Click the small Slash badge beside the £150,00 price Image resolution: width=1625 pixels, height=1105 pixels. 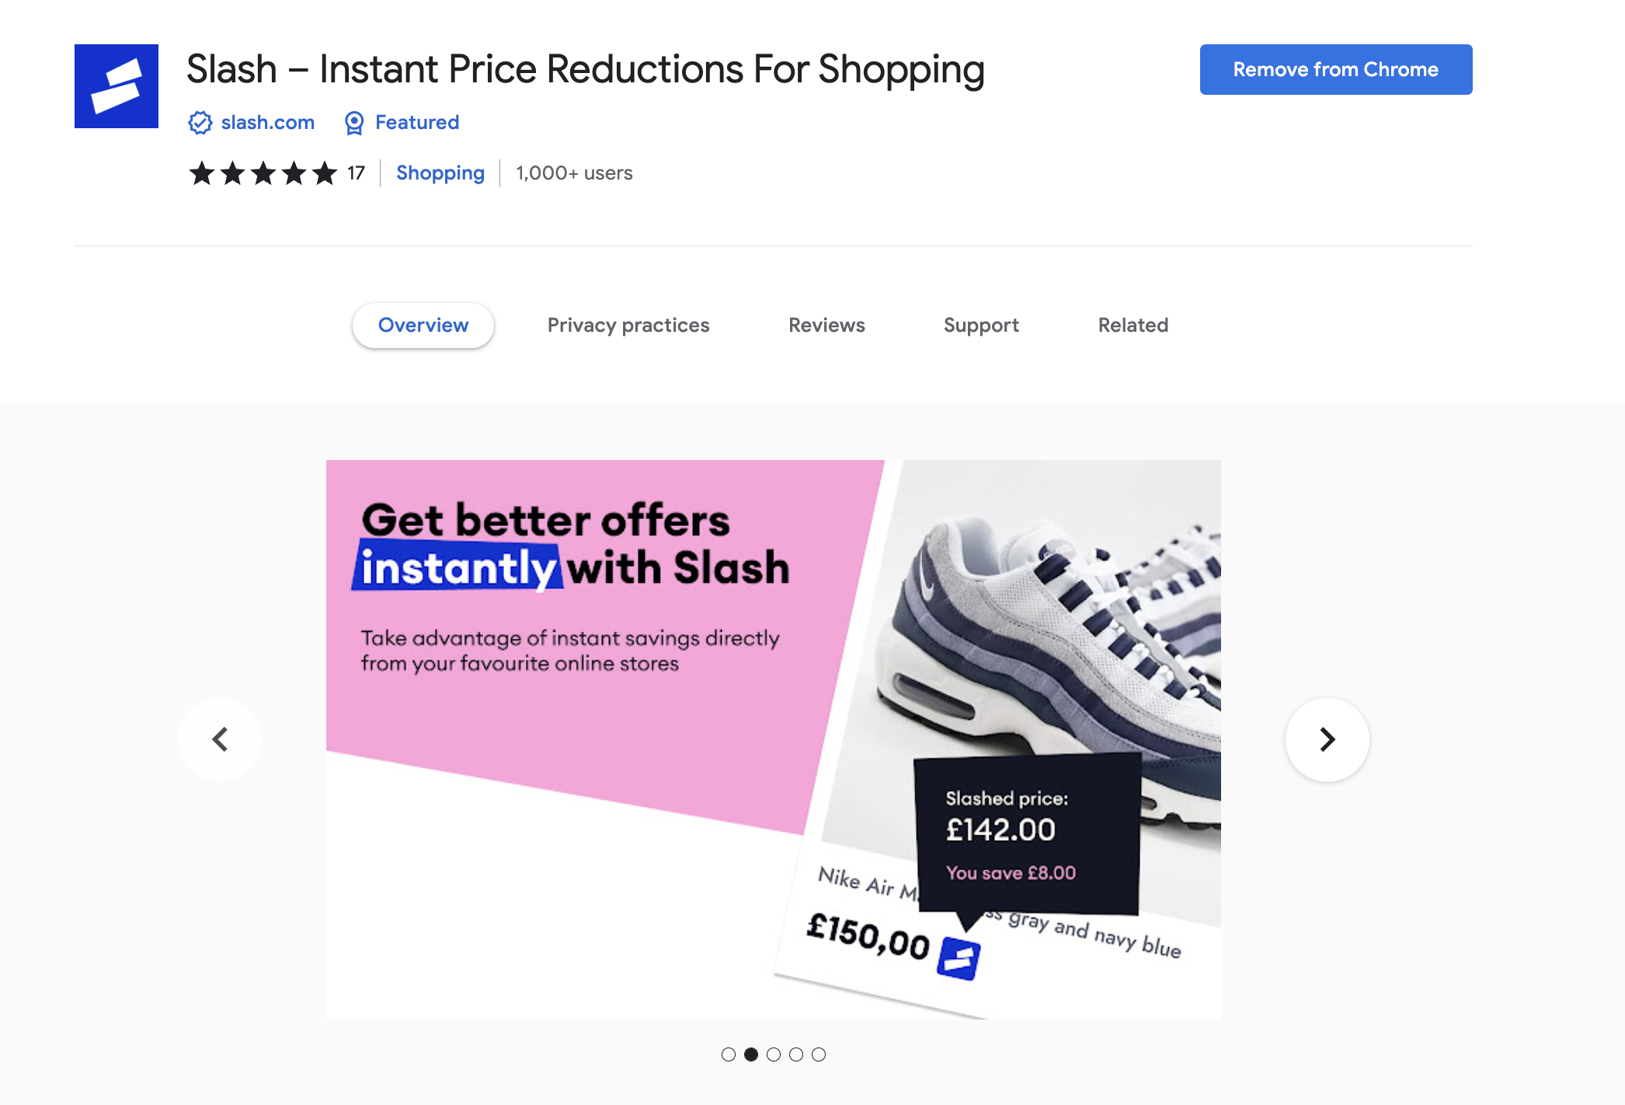click(959, 958)
